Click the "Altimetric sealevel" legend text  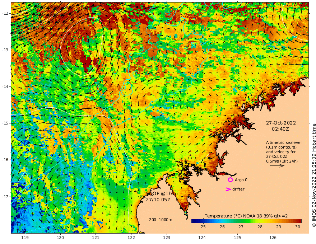coord(284,142)
